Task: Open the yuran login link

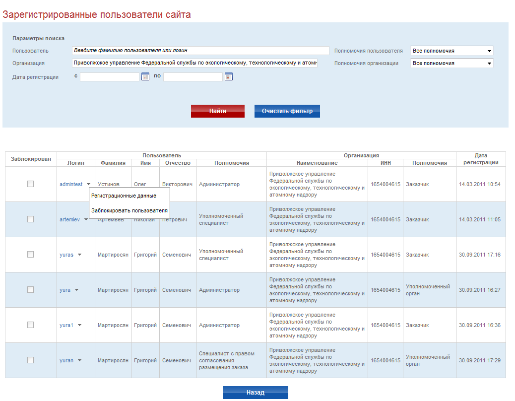Action: (66, 361)
